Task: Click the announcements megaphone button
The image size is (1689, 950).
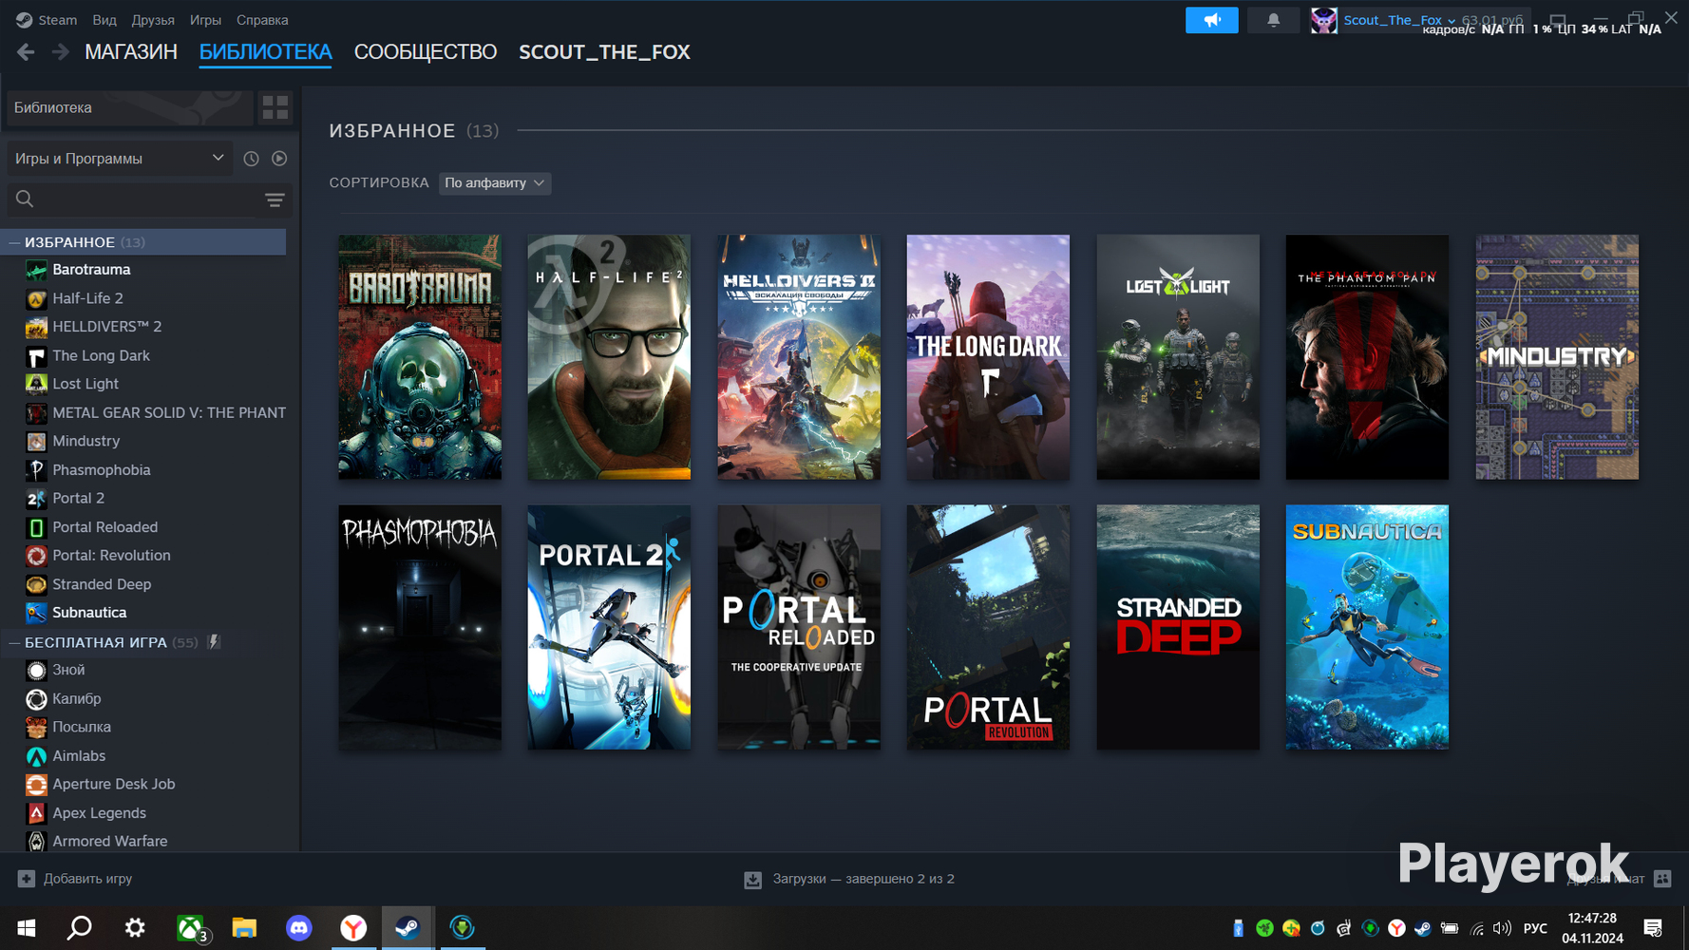Action: [1211, 20]
